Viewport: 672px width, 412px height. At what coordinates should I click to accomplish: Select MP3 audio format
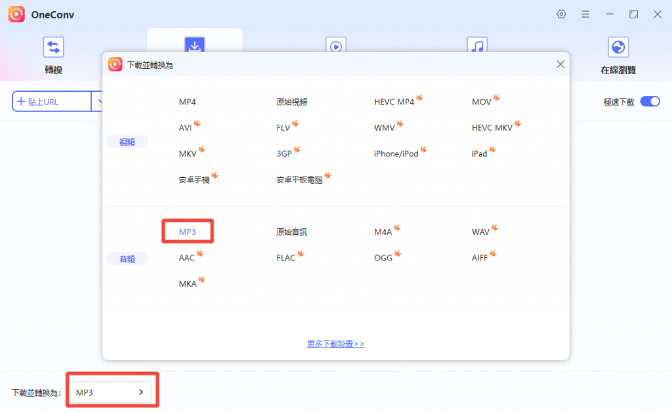[187, 232]
